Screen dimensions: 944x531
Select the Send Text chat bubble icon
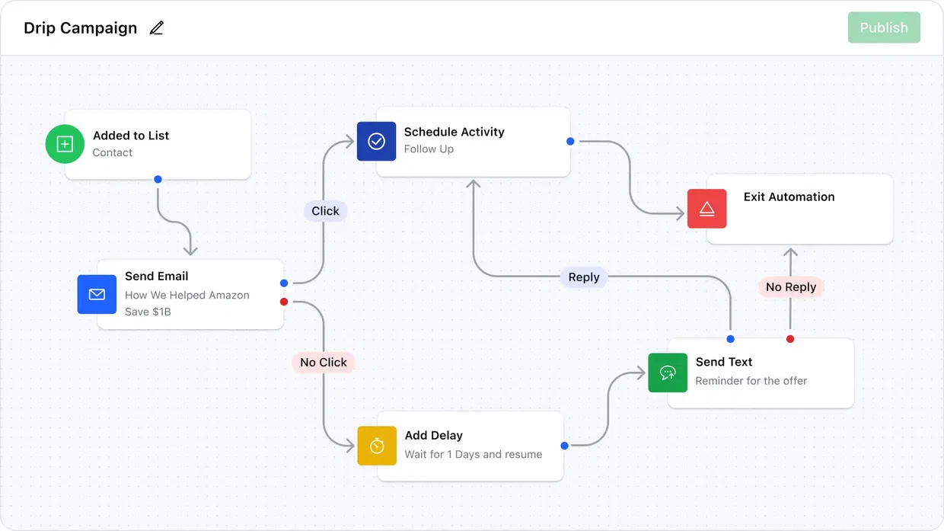[x=668, y=373]
